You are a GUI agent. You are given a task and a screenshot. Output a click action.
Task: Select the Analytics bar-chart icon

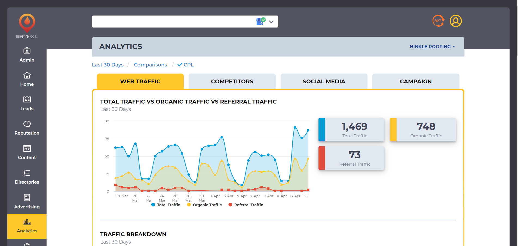coord(27,222)
